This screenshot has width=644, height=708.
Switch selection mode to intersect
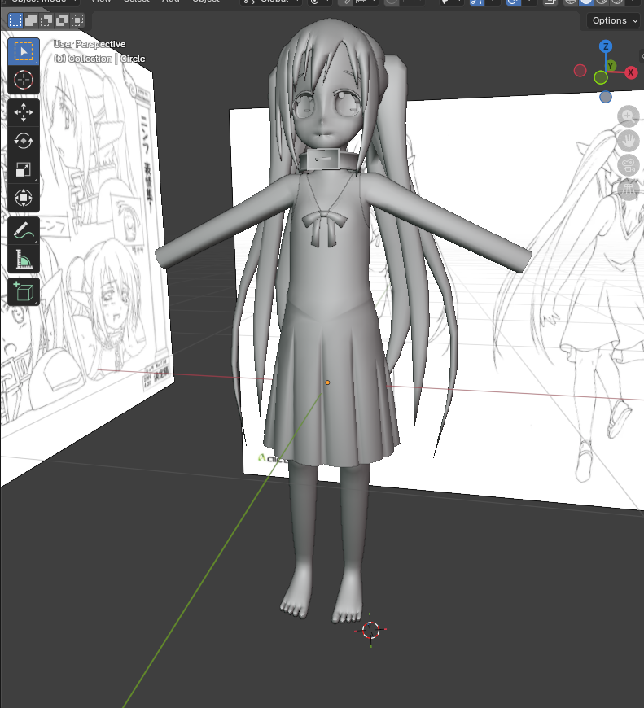tap(77, 20)
